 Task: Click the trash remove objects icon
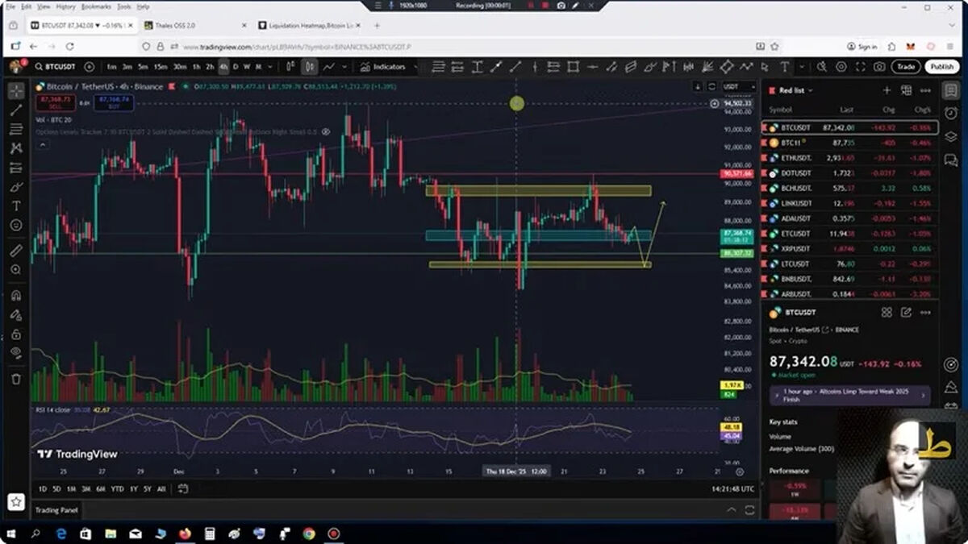(x=16, y=379)
